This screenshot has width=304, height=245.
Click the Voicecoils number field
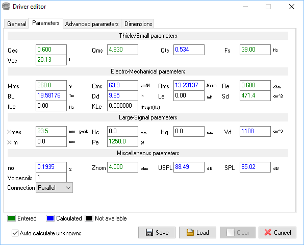[51, 177]
